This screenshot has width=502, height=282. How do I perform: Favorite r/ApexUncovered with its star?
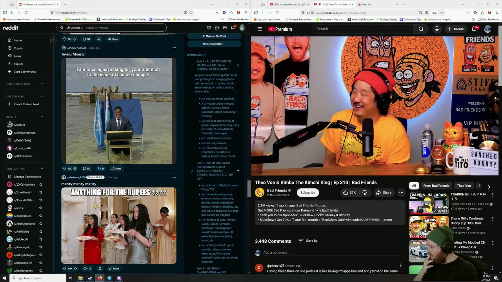[40, 224]
